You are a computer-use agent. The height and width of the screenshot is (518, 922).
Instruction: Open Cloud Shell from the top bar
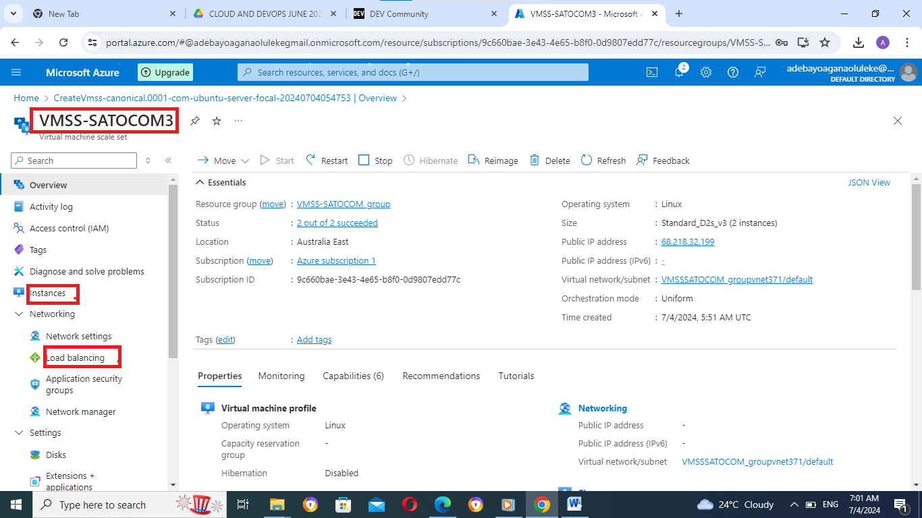pyautogui.click(x=652, y=72)
